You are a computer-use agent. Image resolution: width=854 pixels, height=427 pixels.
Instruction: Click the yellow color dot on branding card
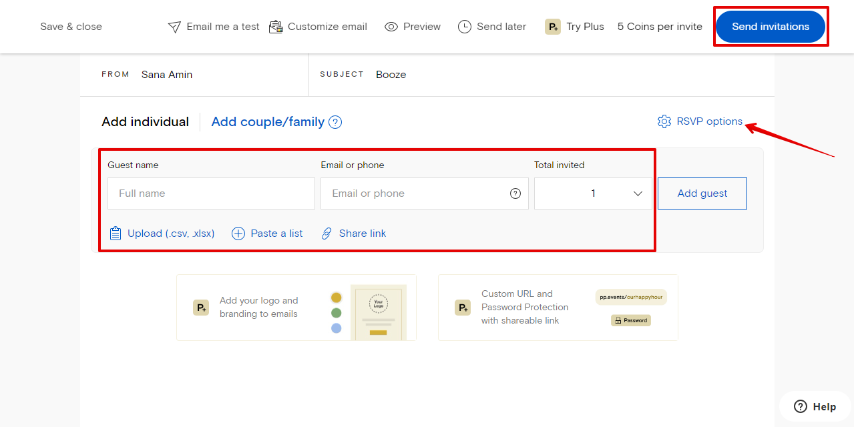coord(337,298)
